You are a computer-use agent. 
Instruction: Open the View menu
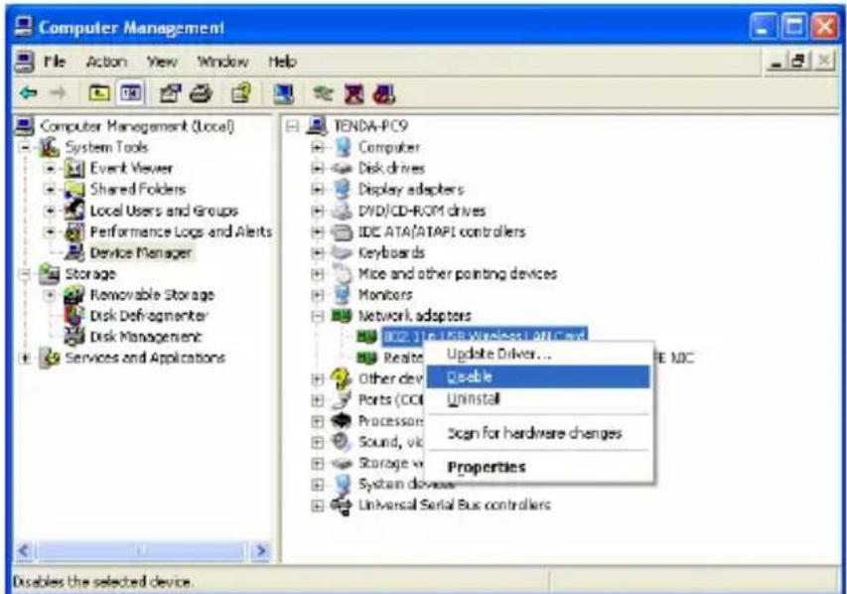point(162,62)
